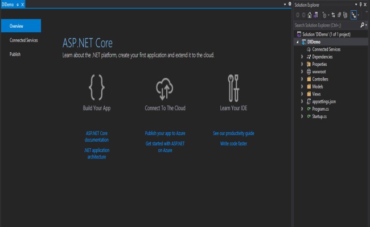Click the Show All Files icon
The width and height of the screenshot is (370, 227).
345,15
